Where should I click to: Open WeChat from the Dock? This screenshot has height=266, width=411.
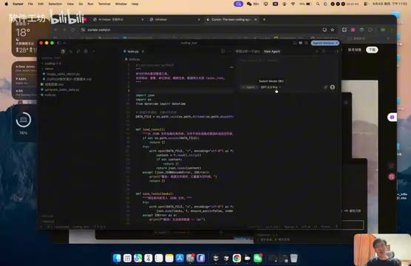point(258,258)
